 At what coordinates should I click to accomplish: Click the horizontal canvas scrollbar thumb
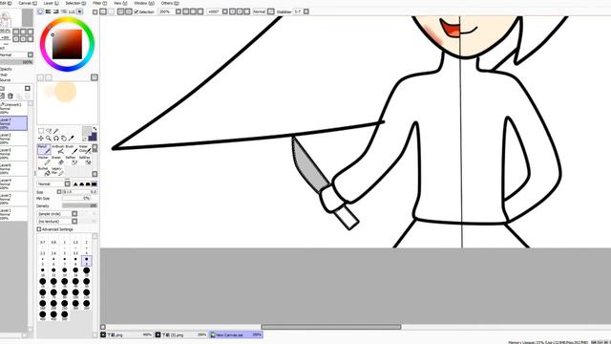click(x=331, y=327)
